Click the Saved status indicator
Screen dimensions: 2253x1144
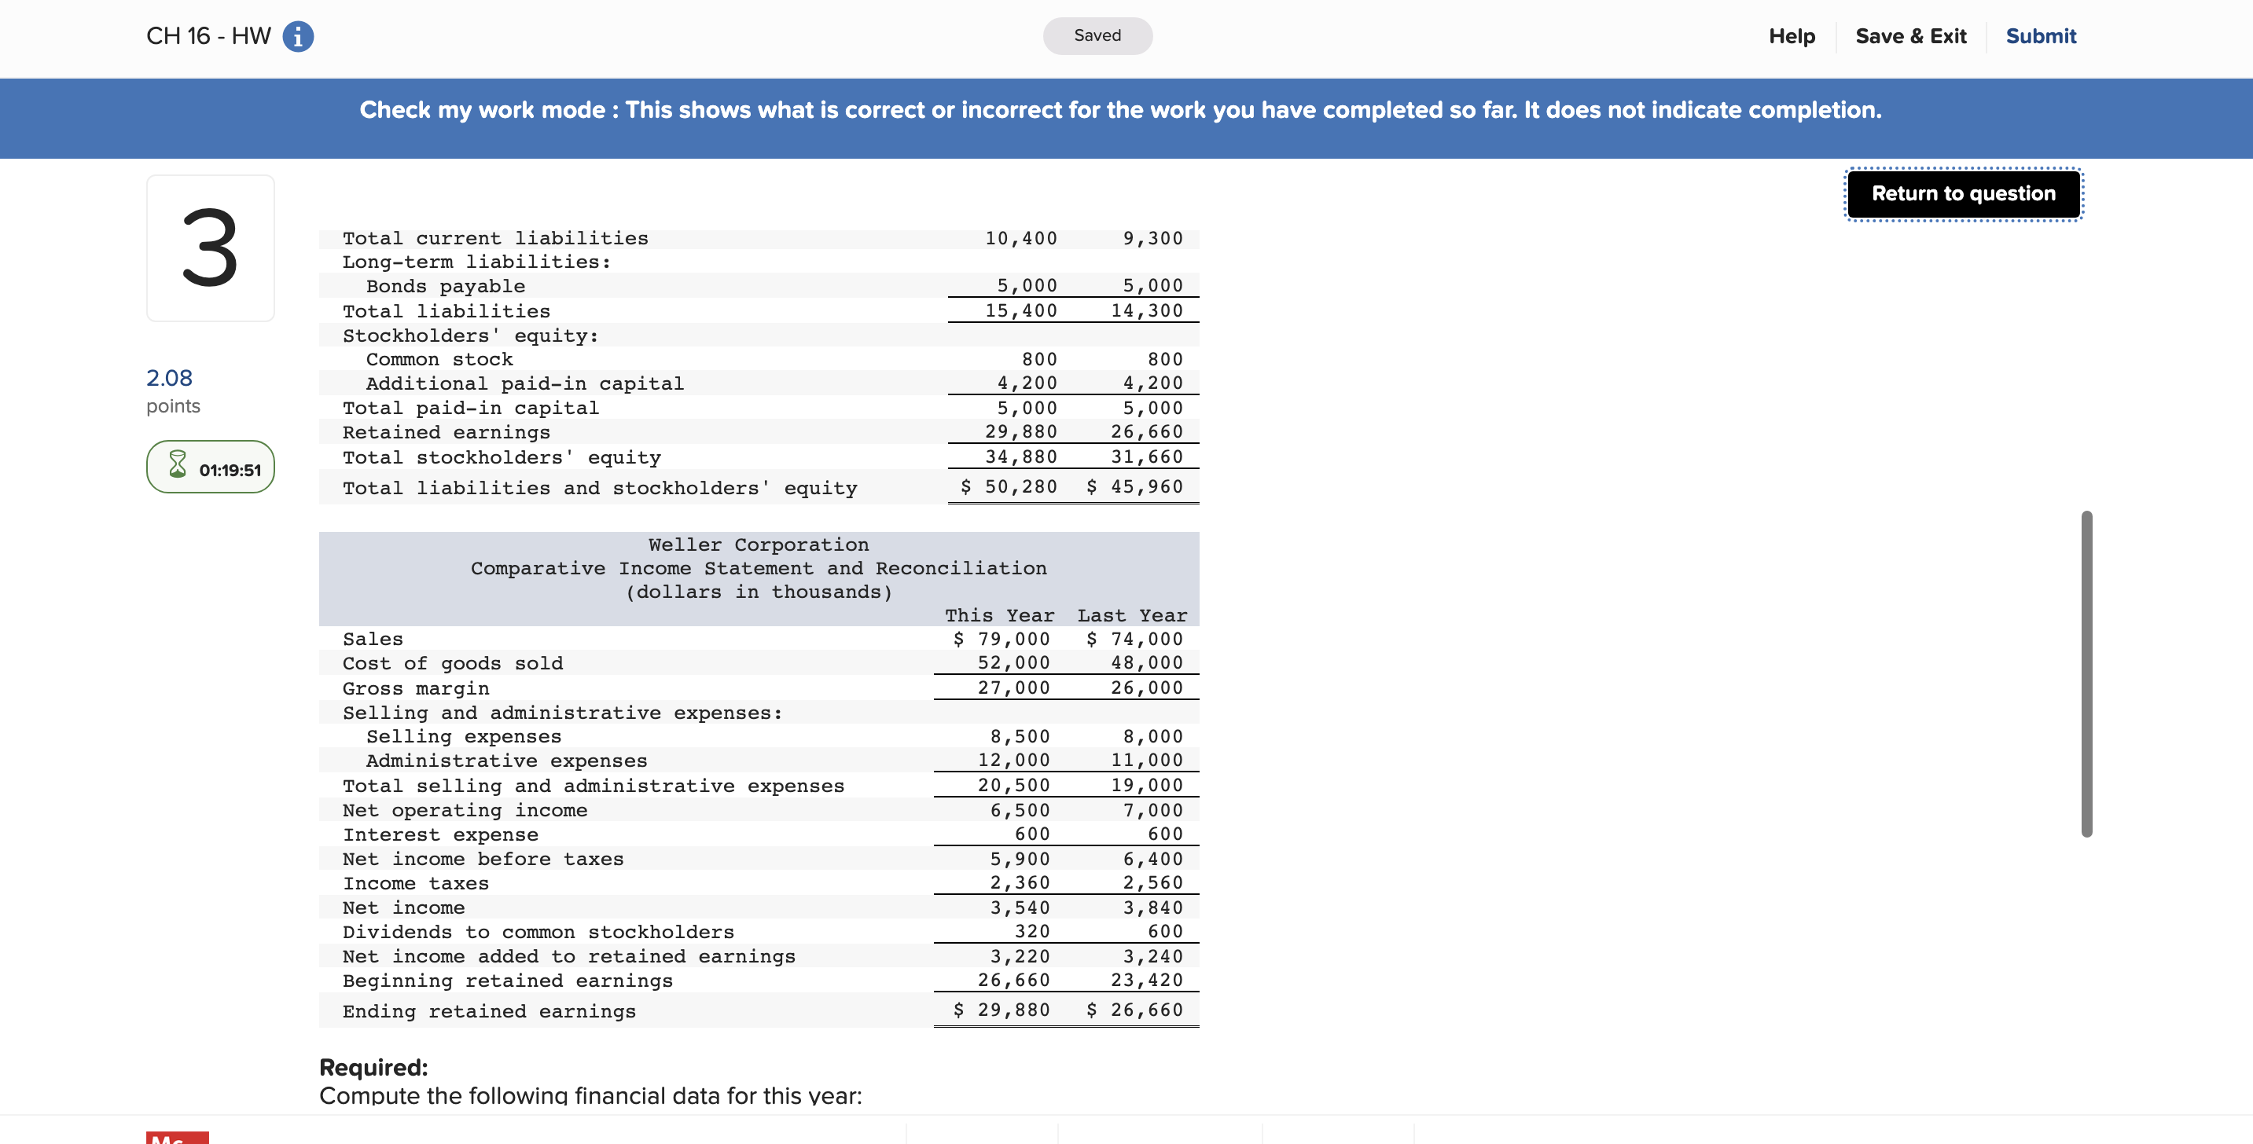click(1097, 36)
